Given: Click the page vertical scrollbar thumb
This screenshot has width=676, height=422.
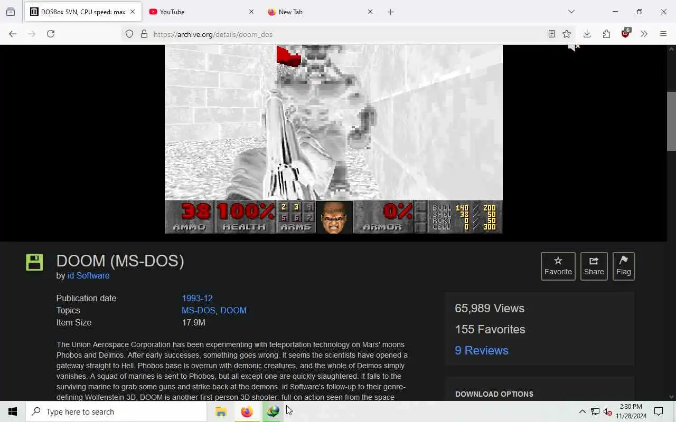Looking at the screenshot, I should 671,121.
